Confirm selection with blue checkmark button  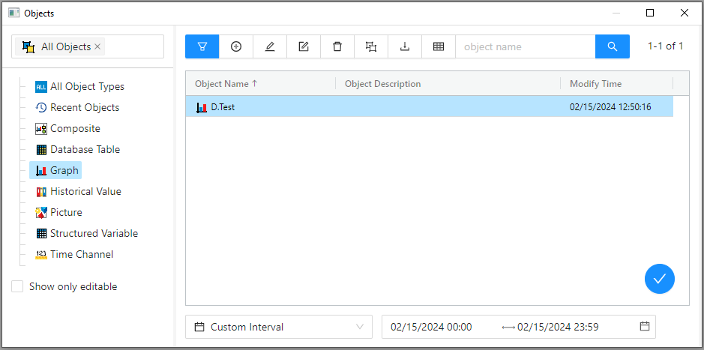659,279
